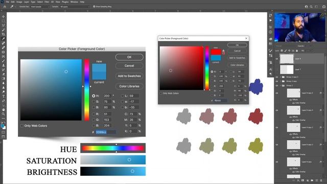The width and height of the screenshot is (327, 184).
Task: Click the Lock all layers padlock icon
Action: pos(297,51)
